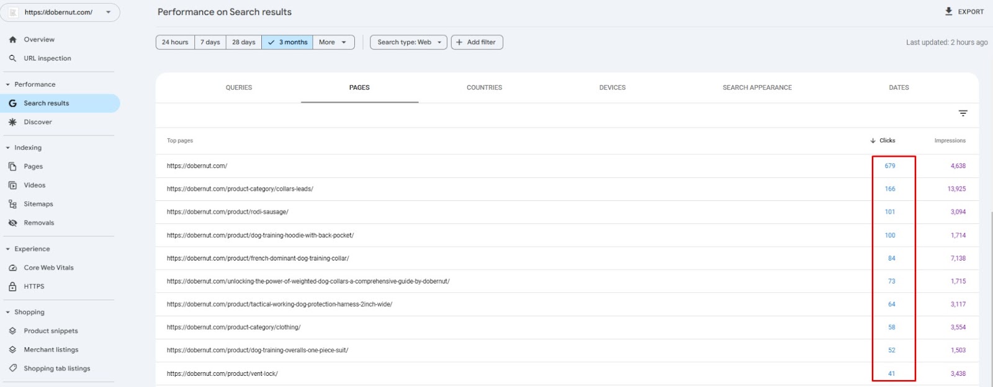993x387 pixels.
Task: Click the Shopping tab listings tag icon
Action: (x=12, y=368)
